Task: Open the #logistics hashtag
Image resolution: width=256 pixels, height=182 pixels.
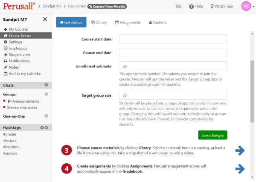Action: [x=11, y=147]
